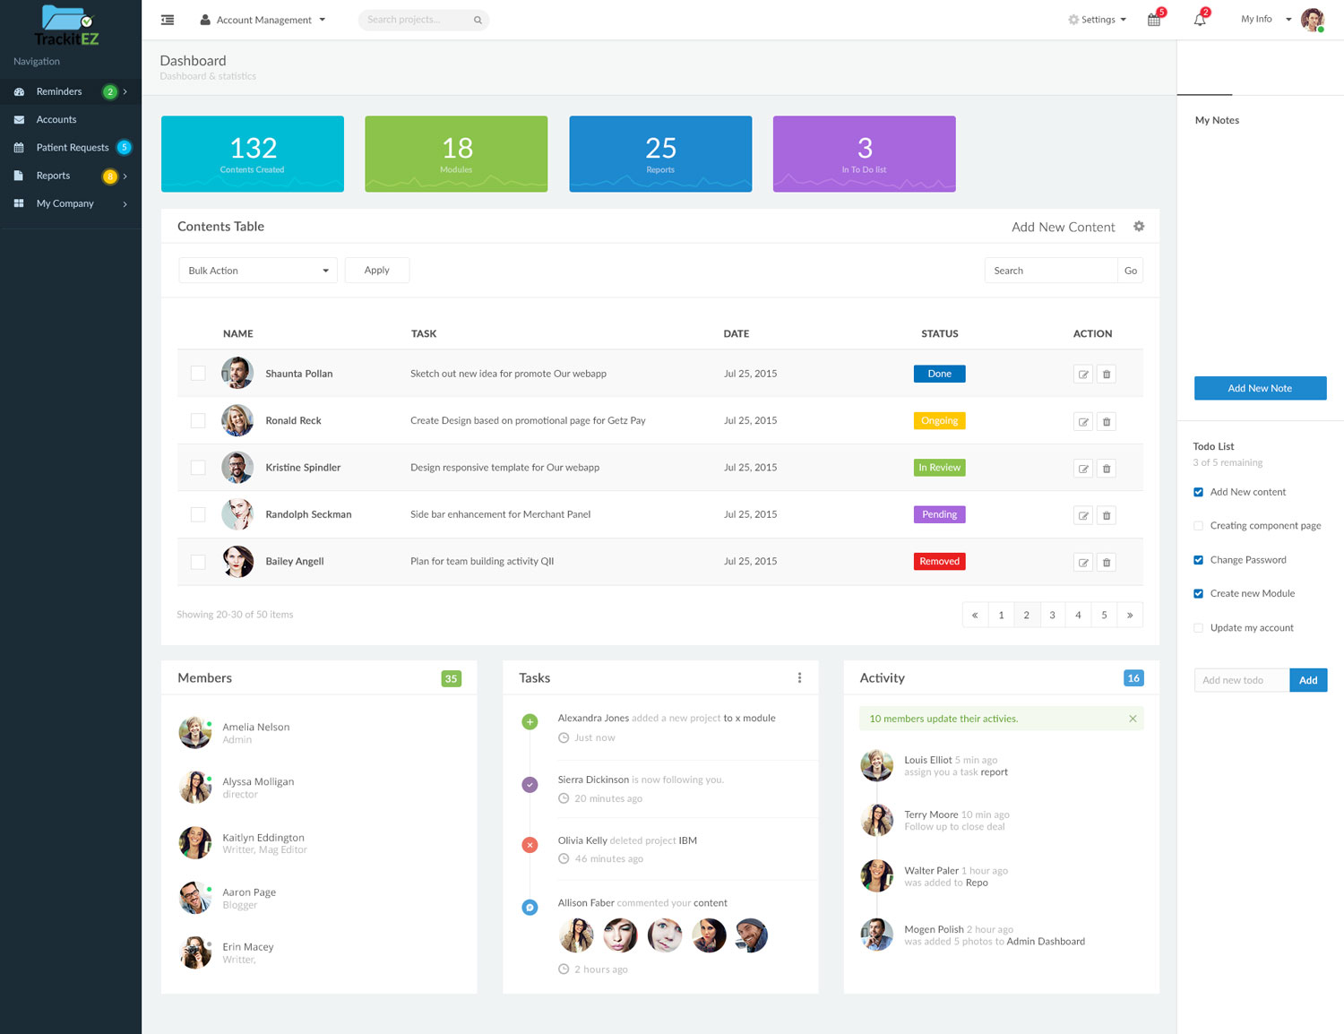Expand the Reports sidebar item arrow

pos(125,176)
